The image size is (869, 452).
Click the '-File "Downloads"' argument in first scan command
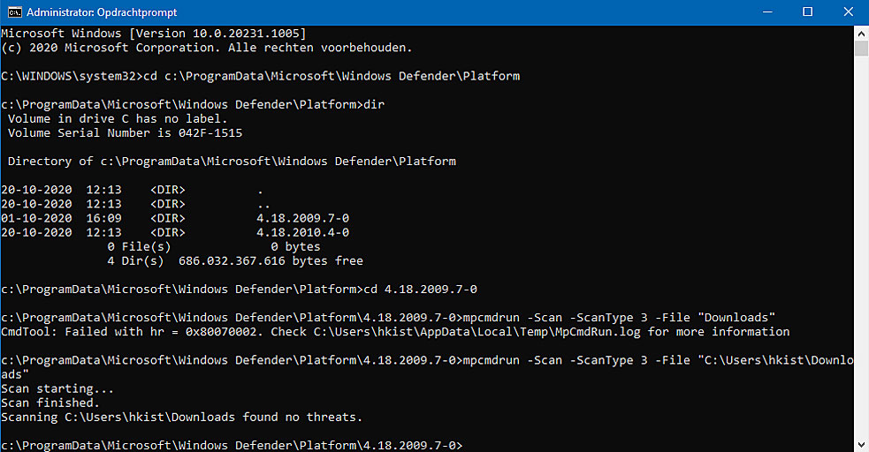pyautogui.click(x=715, y=318)
